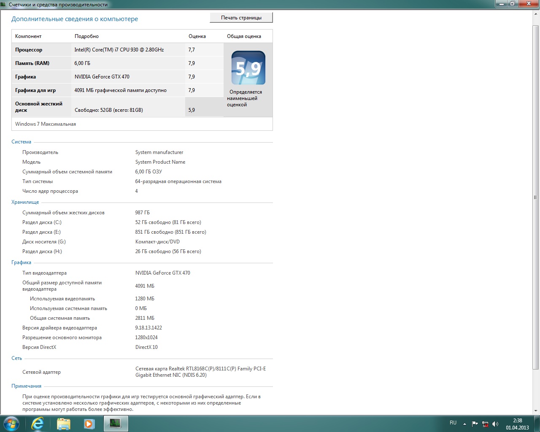Click Сеть section heading
Image resolution: width=540 pixels, height=432 pixels.
16,358
